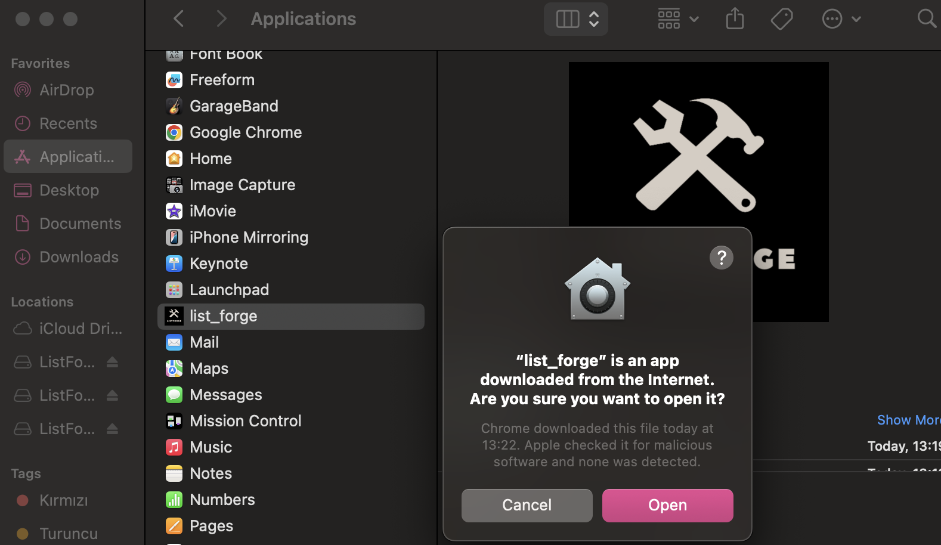
Task: Open the help question mark button
Action: pyautogui.click(x=721, y=258)
